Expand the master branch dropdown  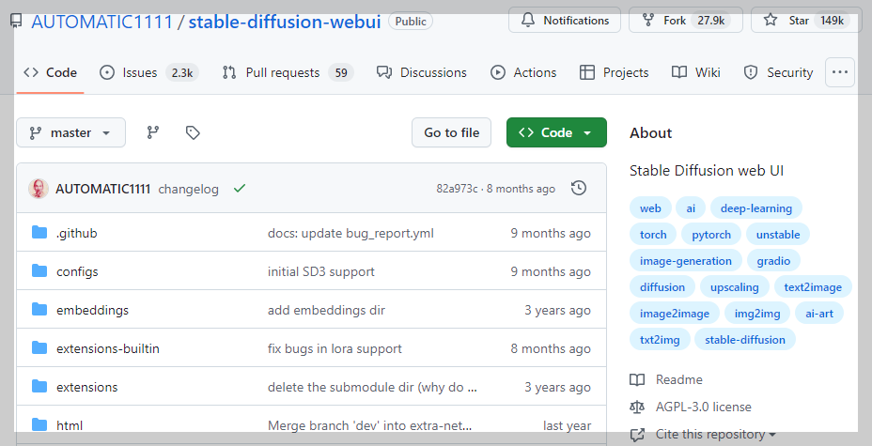click(x=70, y=132)
